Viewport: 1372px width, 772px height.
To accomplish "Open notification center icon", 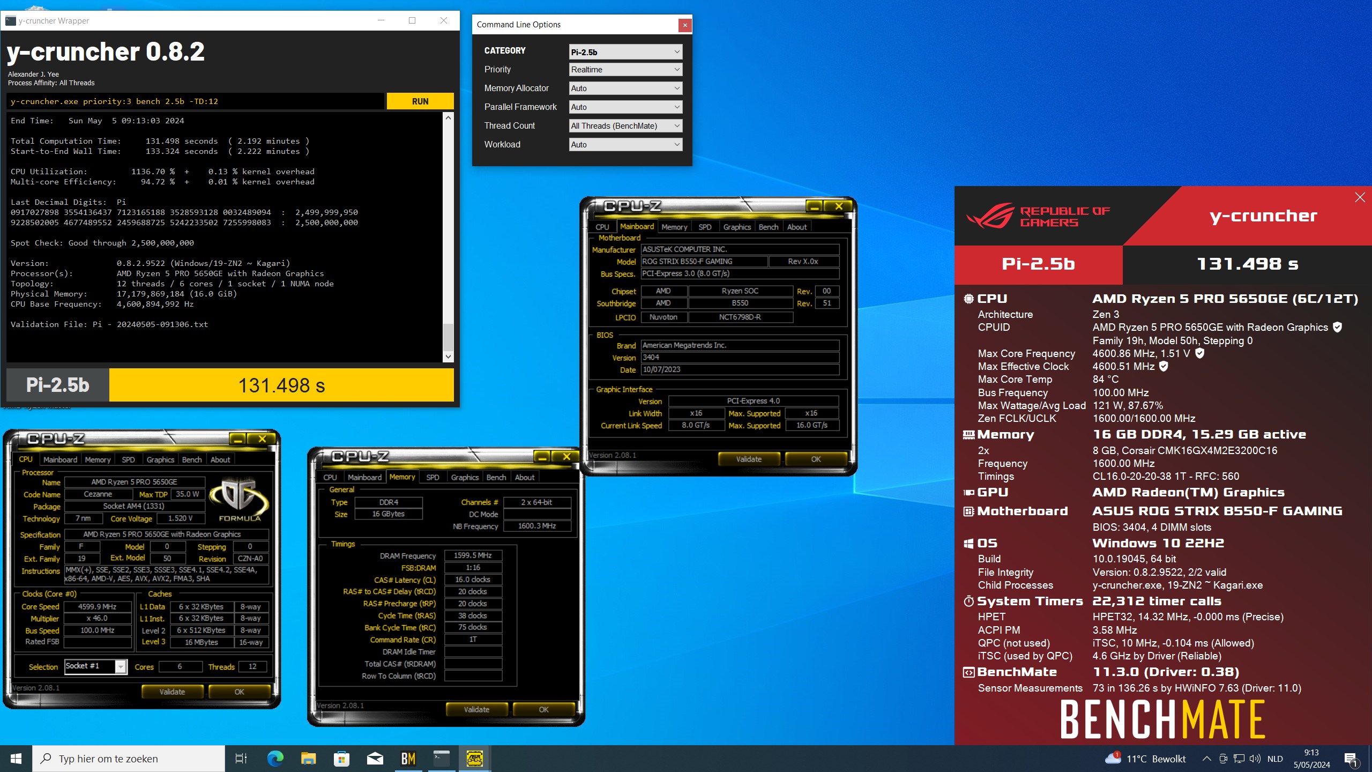I will 1351,759.
